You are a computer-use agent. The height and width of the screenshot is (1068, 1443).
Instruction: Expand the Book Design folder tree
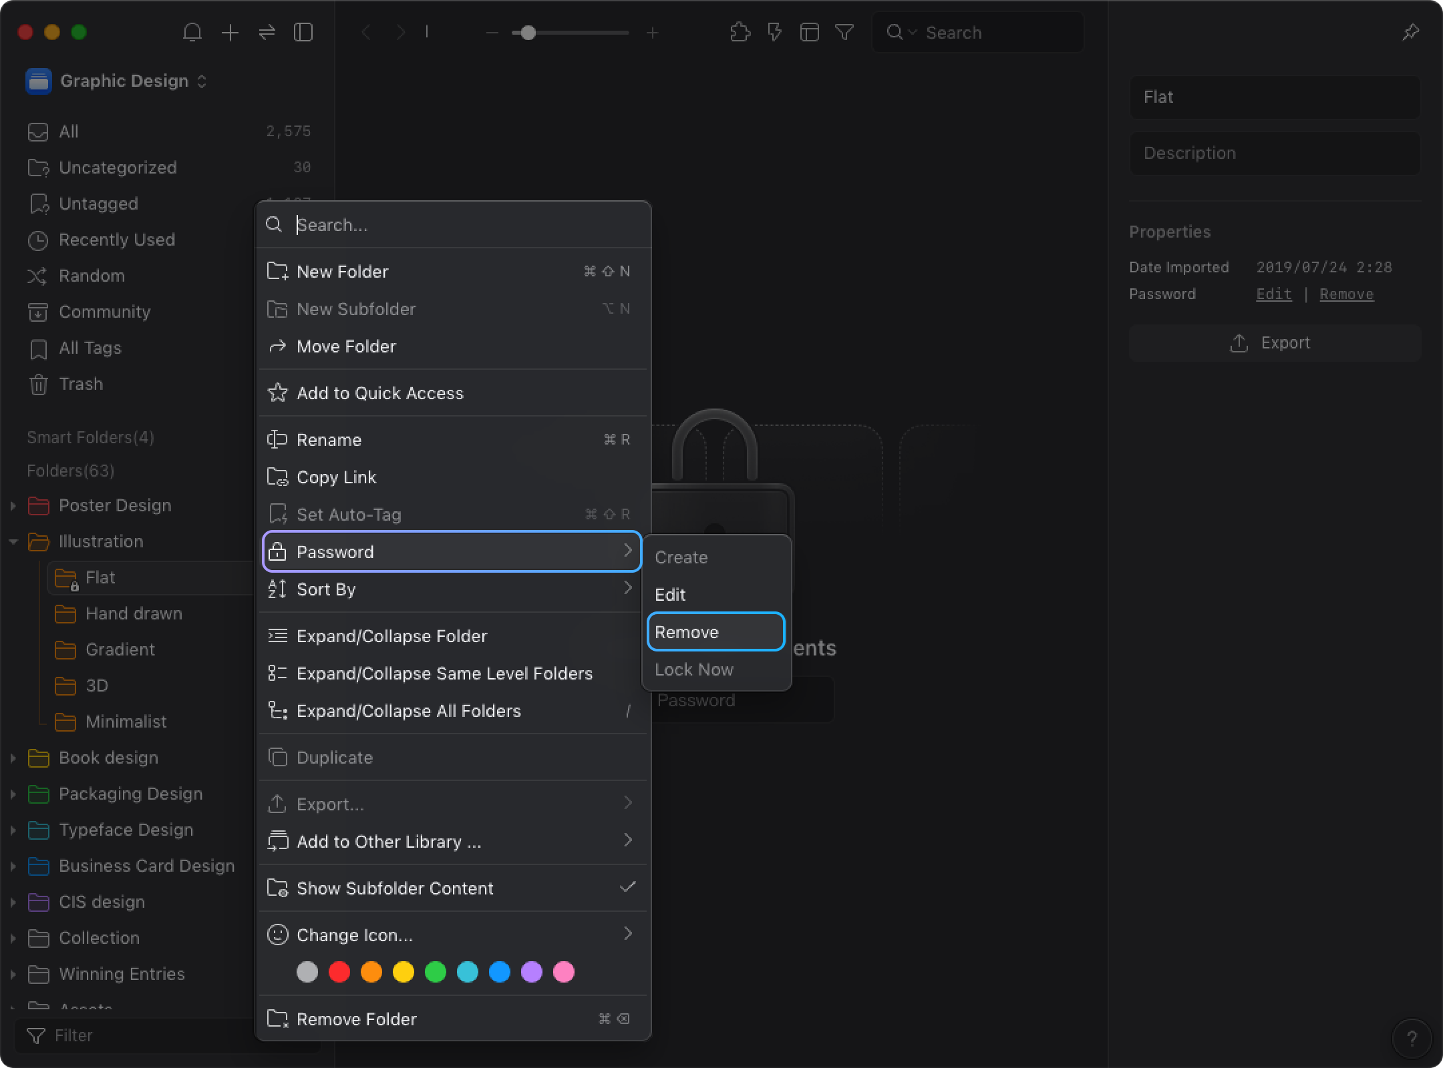(13, 757)
